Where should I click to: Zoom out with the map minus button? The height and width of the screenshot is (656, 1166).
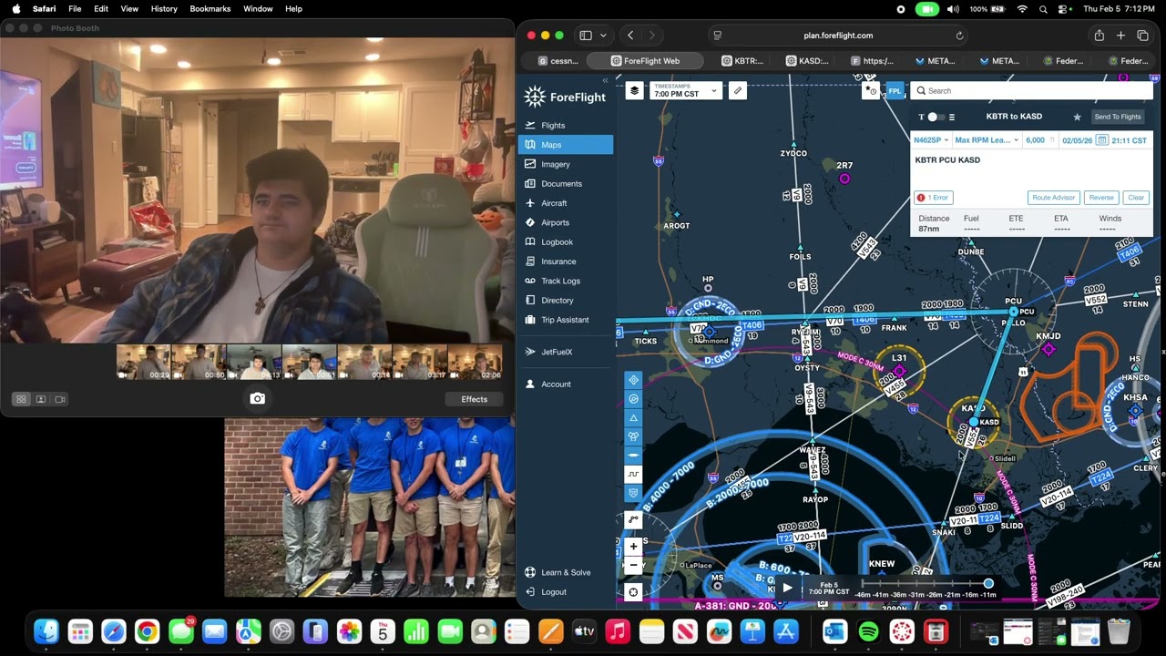point(633,565)
